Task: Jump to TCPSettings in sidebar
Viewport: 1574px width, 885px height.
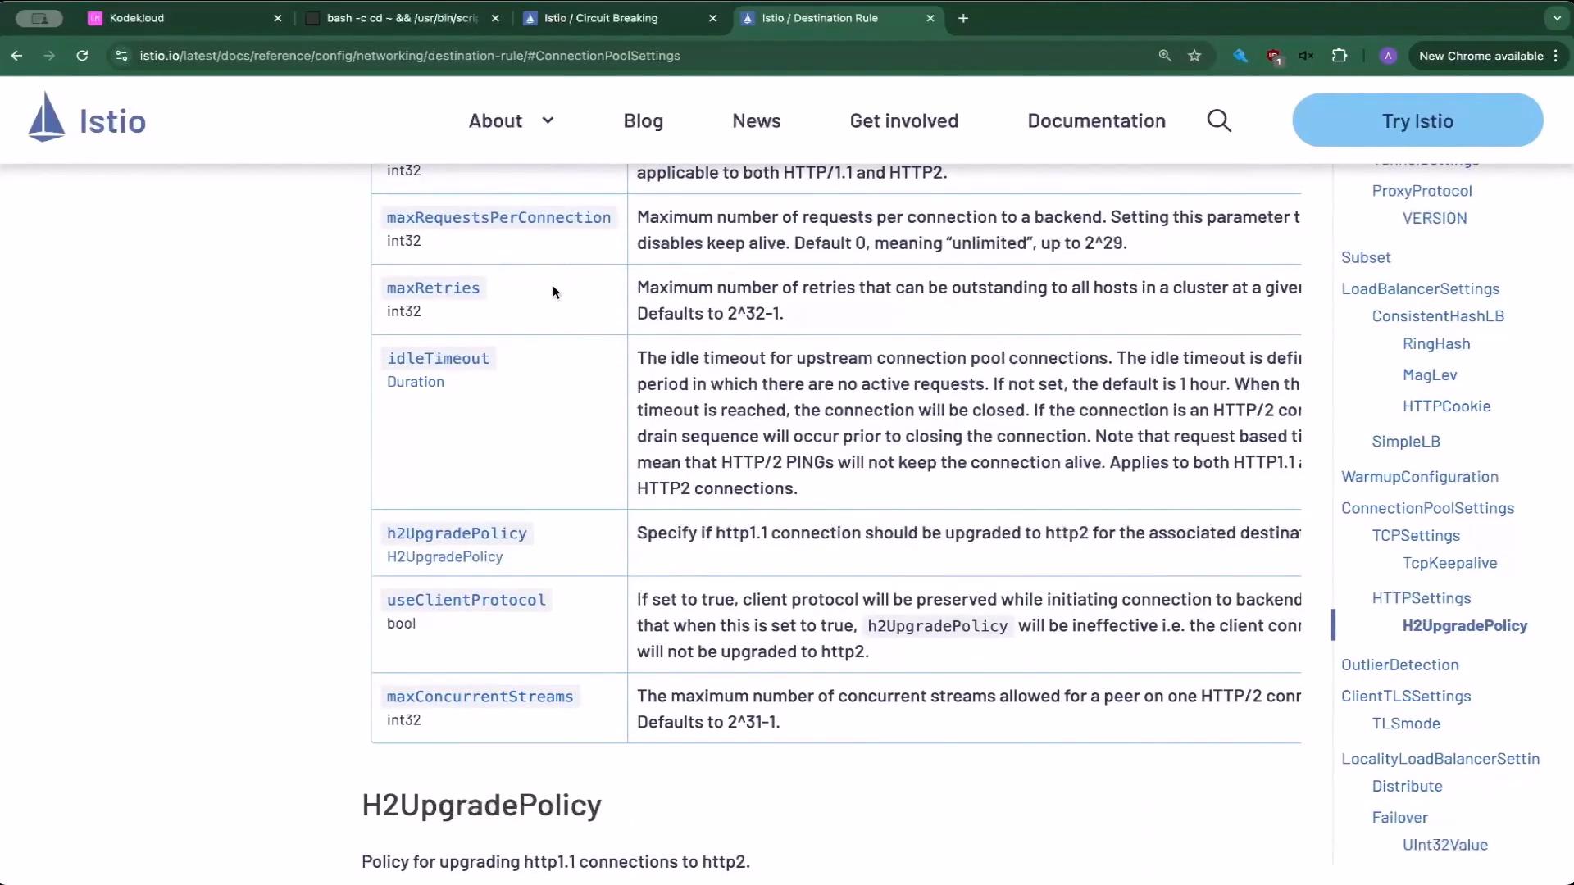Action: point(1416,536)
